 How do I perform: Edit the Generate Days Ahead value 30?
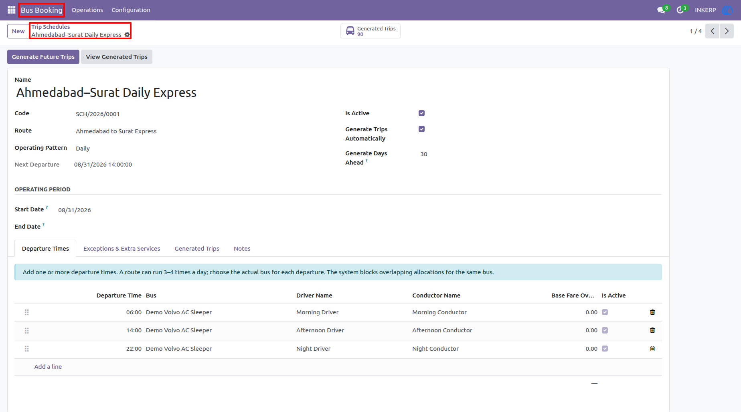(424, 154)
